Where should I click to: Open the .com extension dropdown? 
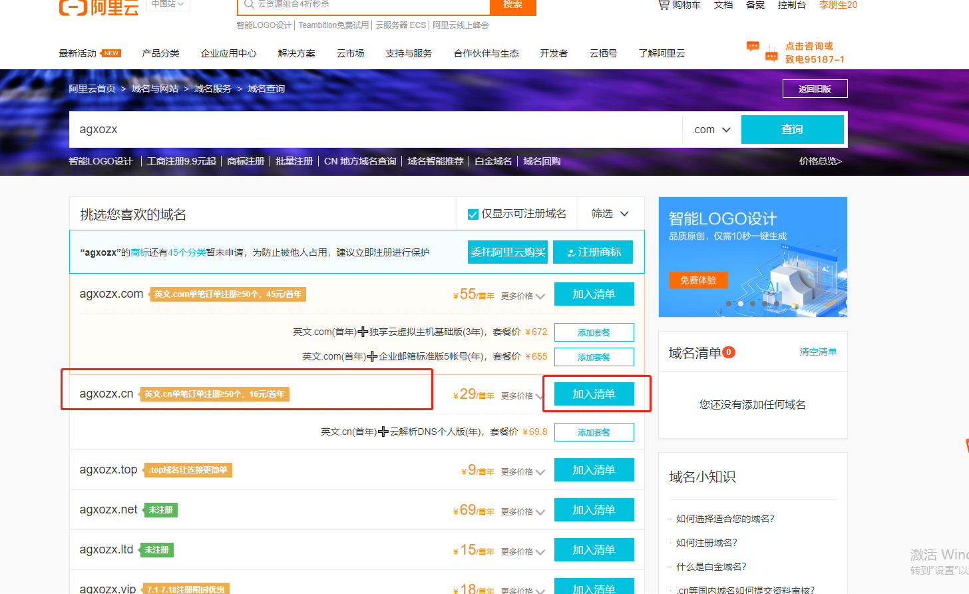(x=711, y=129)
